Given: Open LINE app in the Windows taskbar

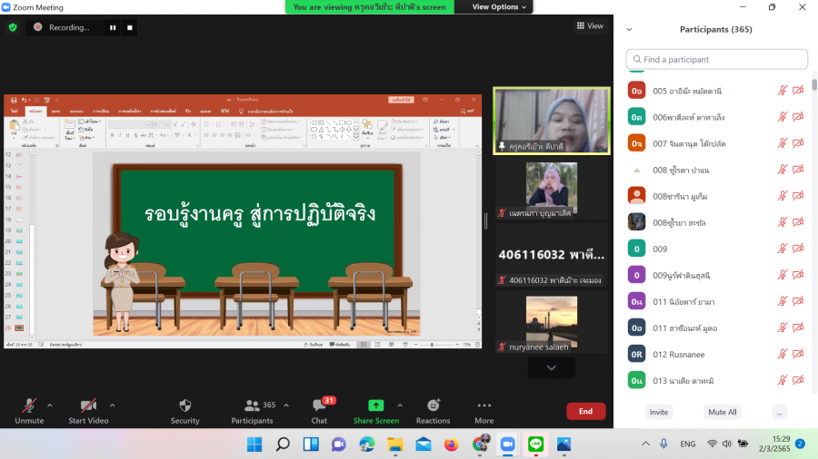Looking at the screenshot, I should tap(535, 444).
